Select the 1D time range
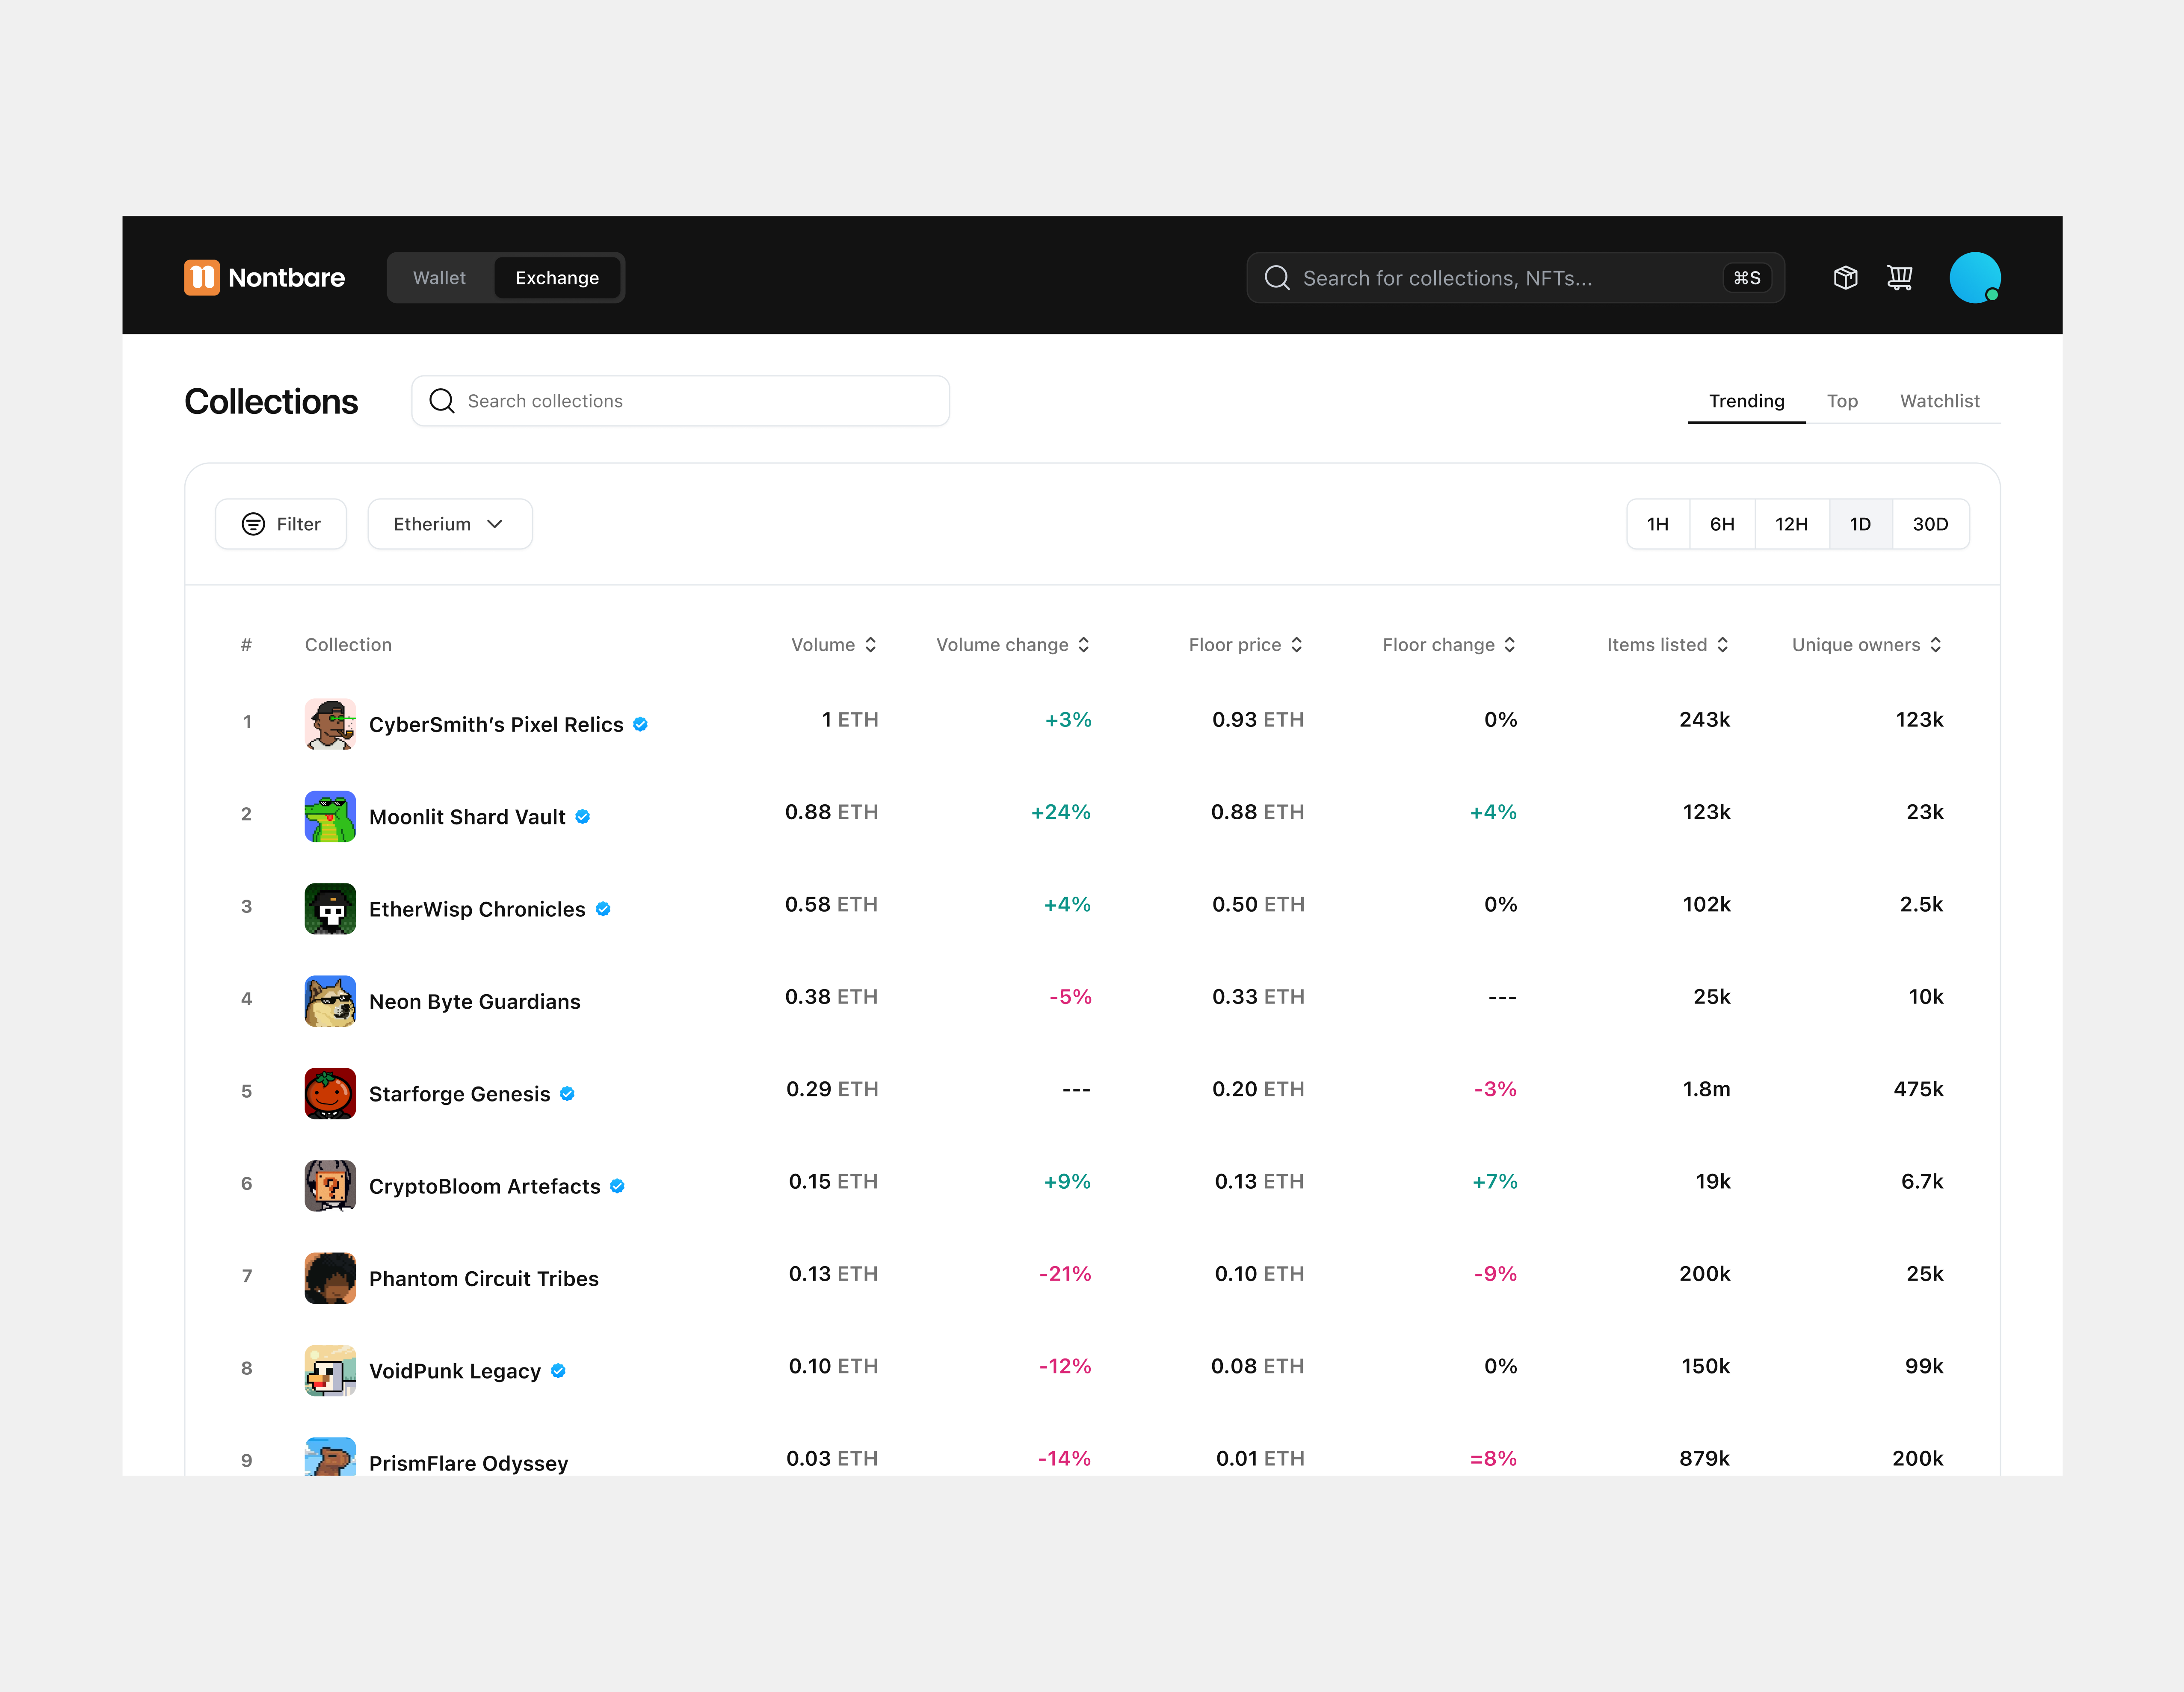The image size is (2184, 1692). pos(1860,524)
